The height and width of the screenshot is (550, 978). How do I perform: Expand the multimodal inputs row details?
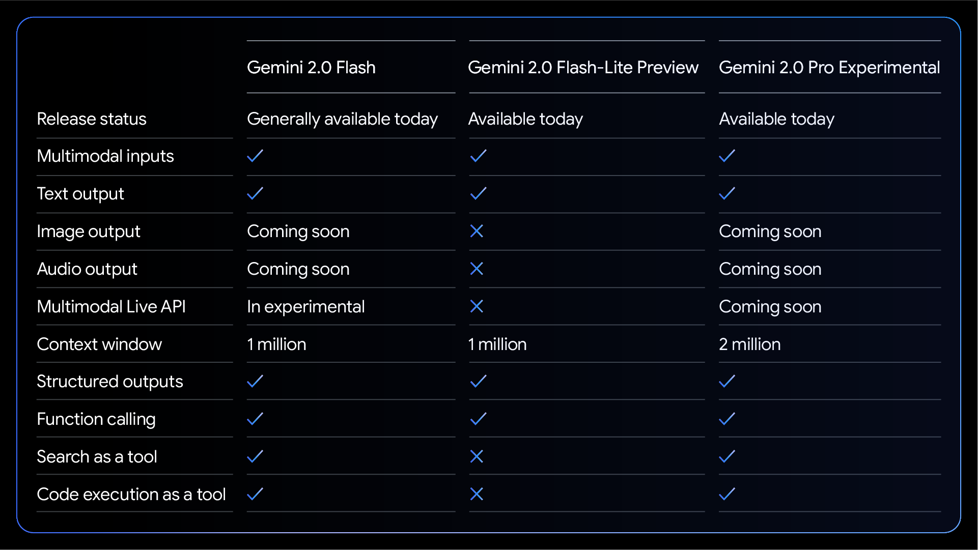point(105,156)
